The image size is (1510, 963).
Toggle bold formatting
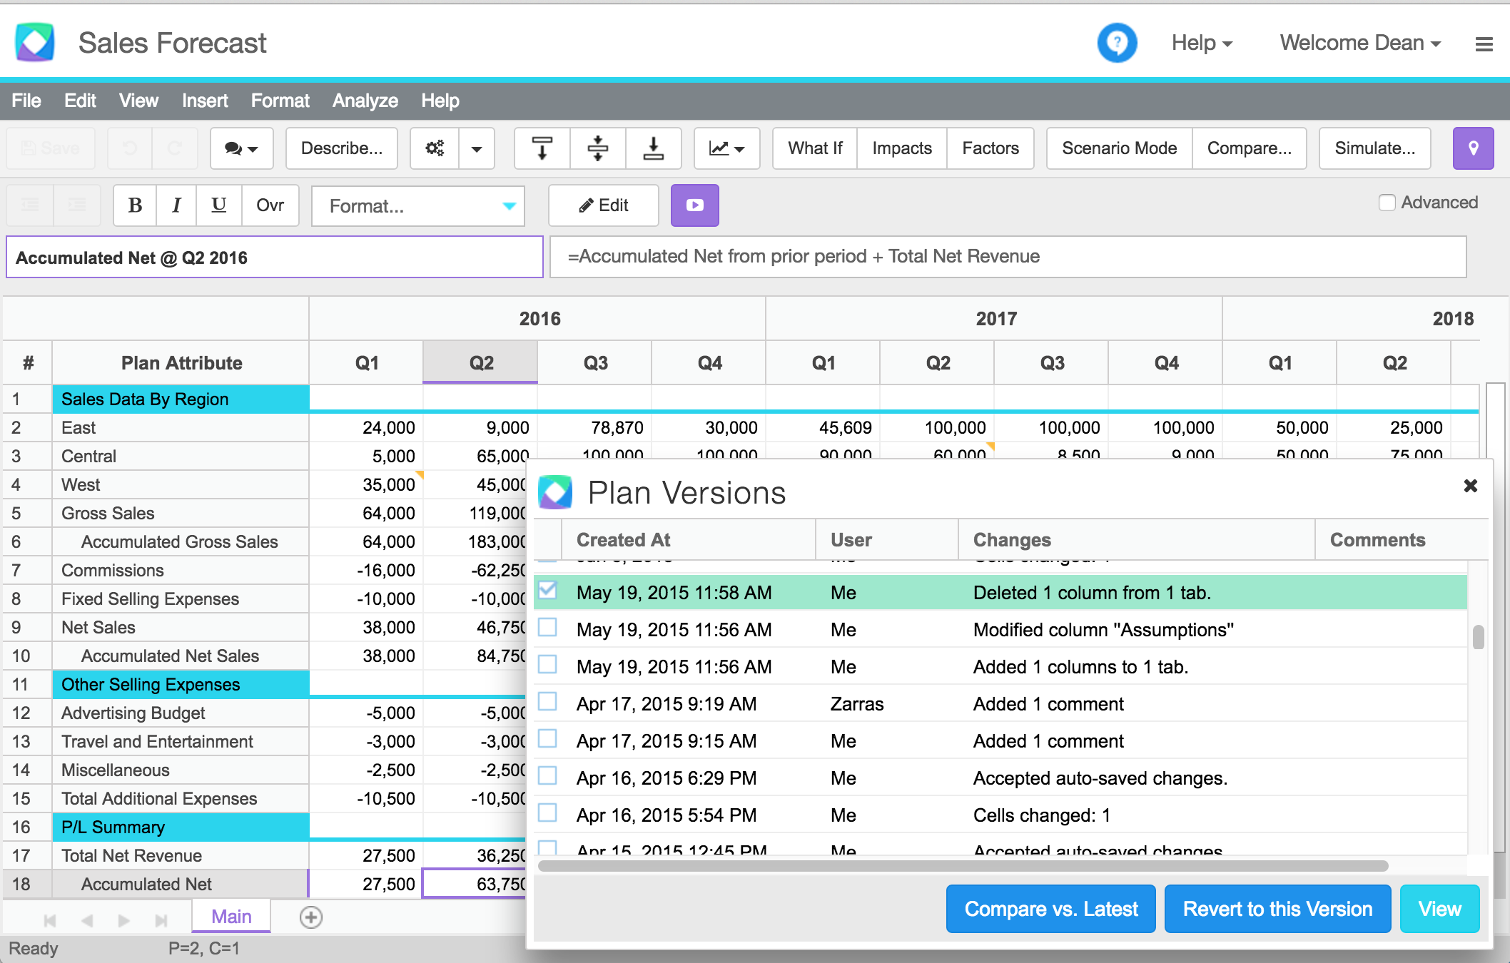(x=135, y=205)
